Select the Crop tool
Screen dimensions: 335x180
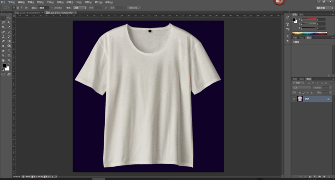(x=4, y=27)
